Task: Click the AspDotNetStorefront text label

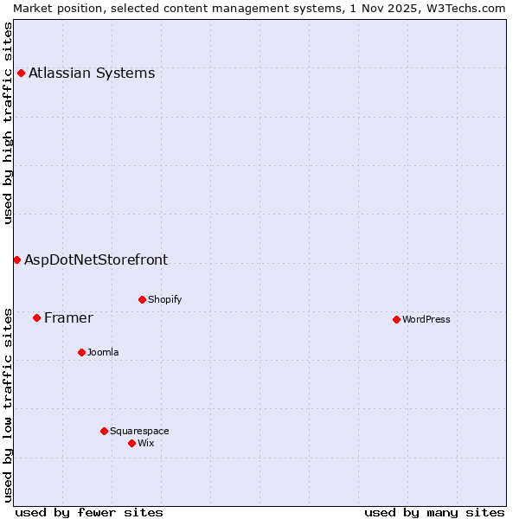Action: (x=96, y=259)
